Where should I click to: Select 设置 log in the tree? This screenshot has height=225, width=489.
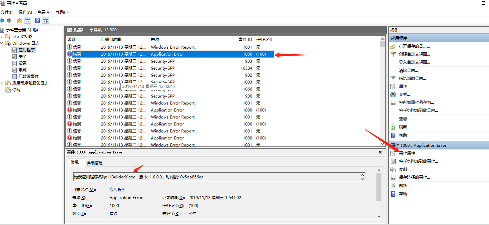click(23, 63)
